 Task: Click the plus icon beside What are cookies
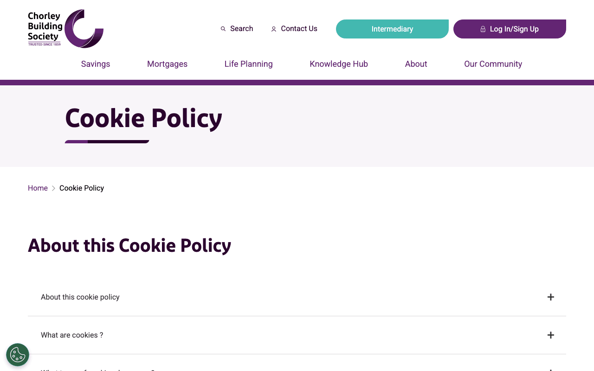(x=551, y=334)
